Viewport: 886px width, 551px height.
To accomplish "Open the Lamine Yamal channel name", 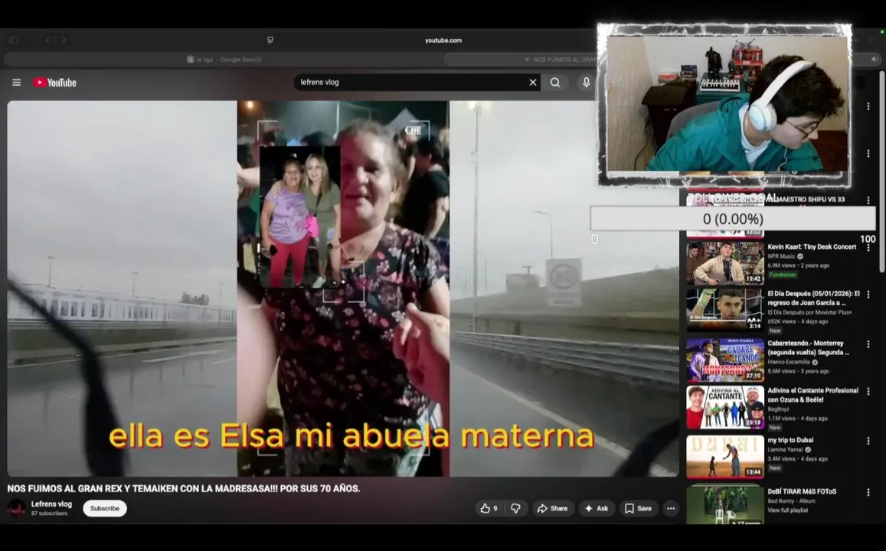I will tap(786, 450).
